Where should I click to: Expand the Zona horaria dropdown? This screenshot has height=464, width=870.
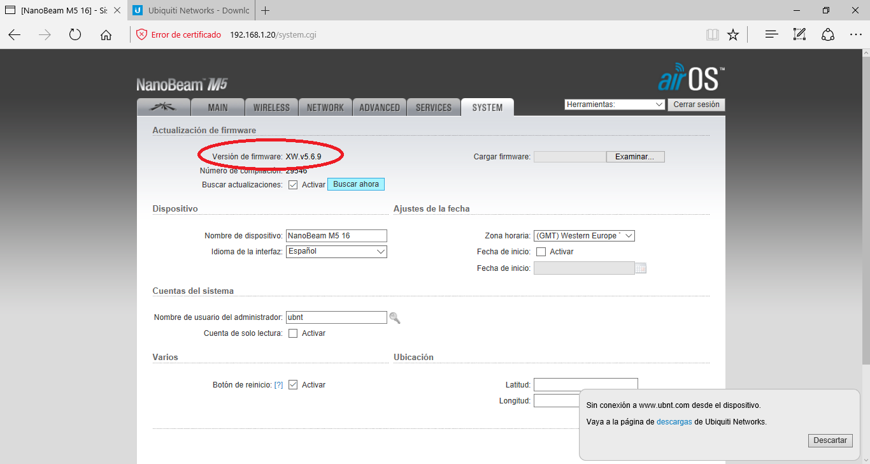click(x=584, y=236)
